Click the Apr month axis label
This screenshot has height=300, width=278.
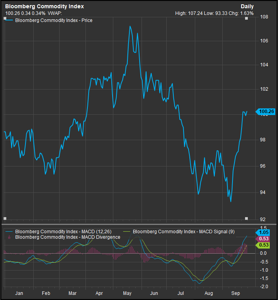(99, 293)
